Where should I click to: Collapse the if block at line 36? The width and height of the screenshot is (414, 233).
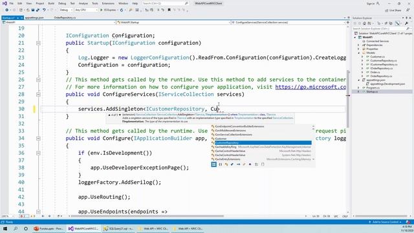[x=38, y=153]
